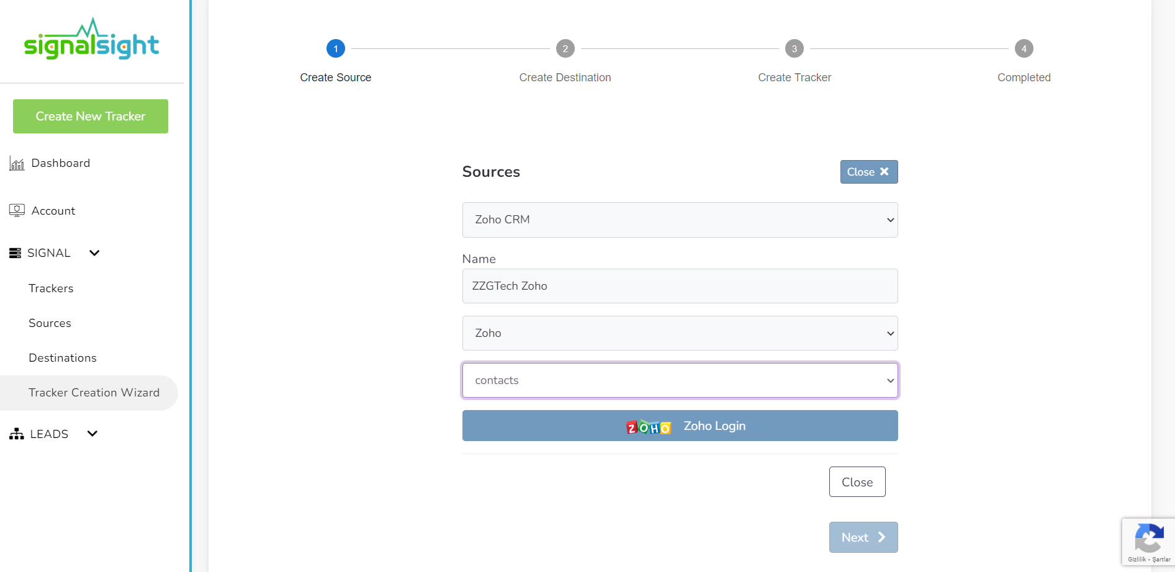Screen dimensions: 1175x572
Task: Collapse the SIGNAL menu chevron
Action: (94, 253)
